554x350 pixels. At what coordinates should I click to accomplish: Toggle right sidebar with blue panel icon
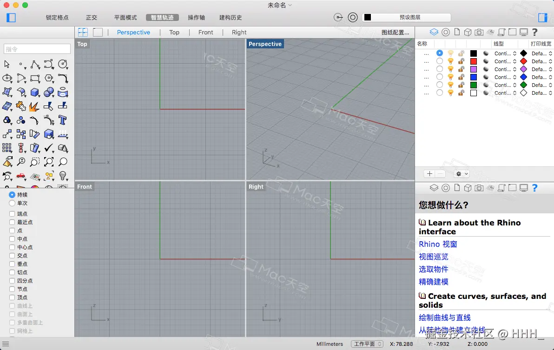[x=543, y=18]
